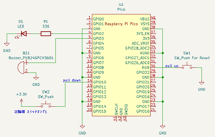The width and height of the screenshot is (215, 137).
Task: Click the SW_Push label under SW2
Action: point(46,97)
